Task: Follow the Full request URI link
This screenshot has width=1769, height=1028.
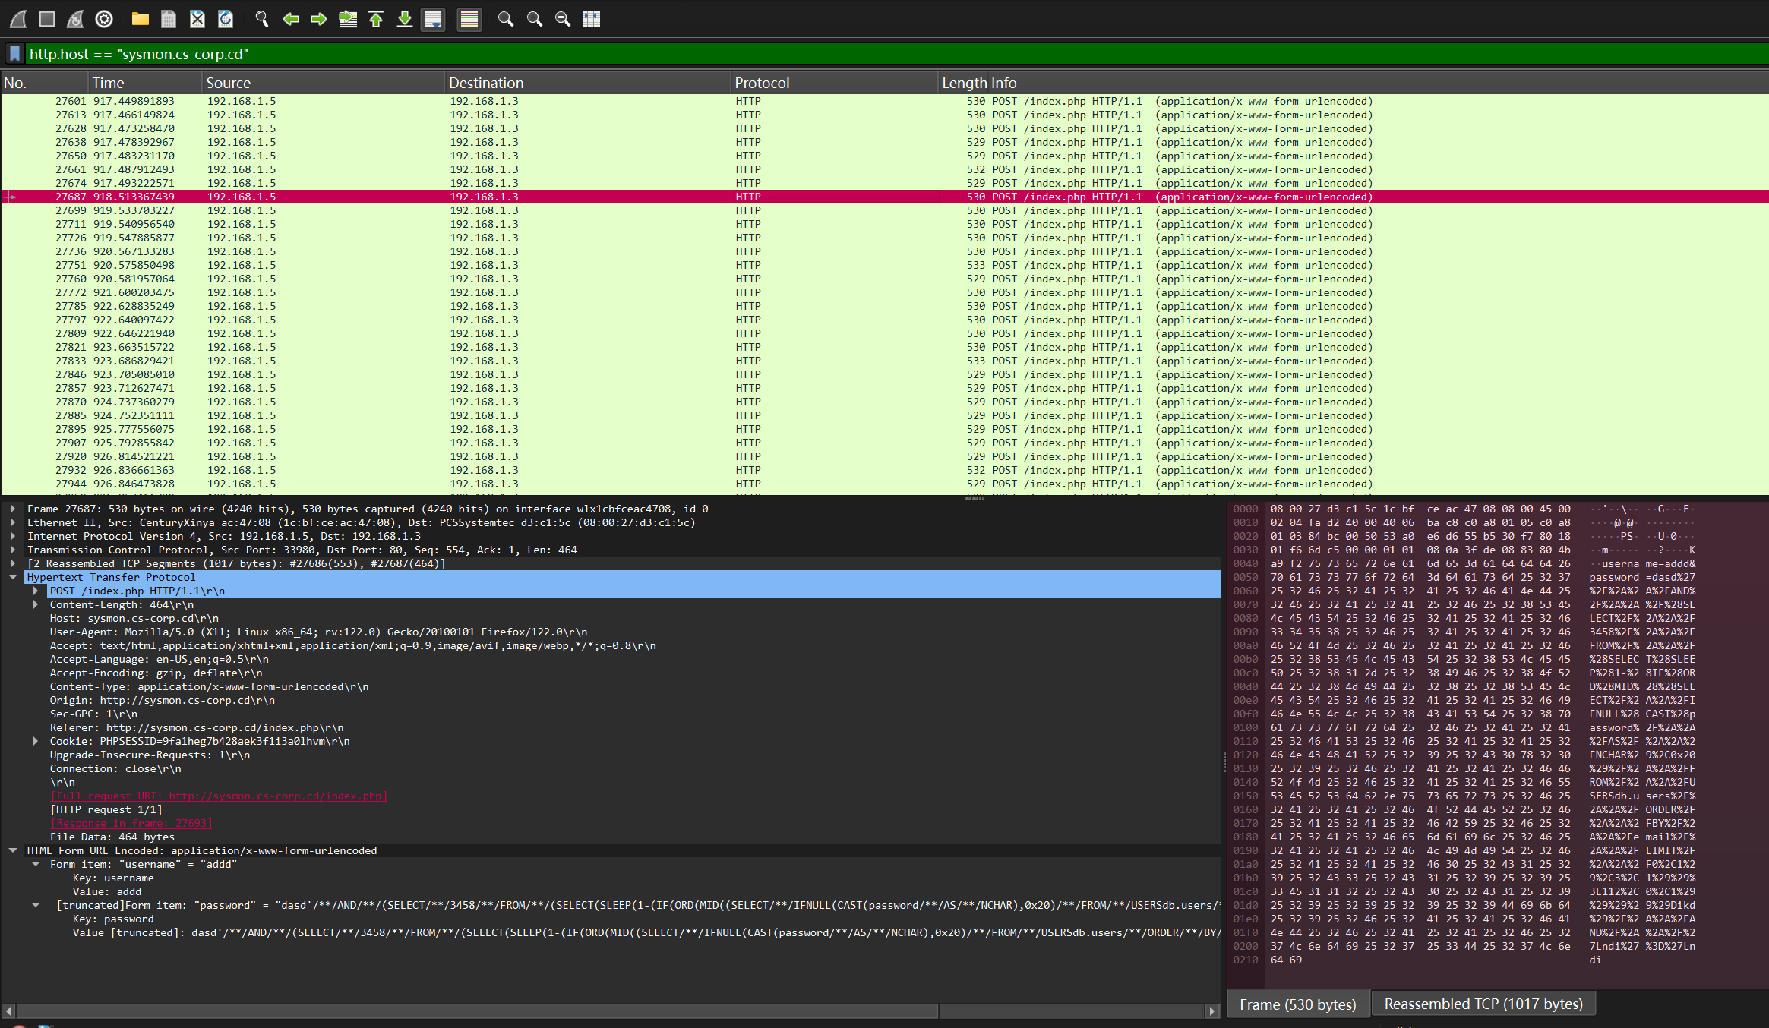Action: pos(219,796)
